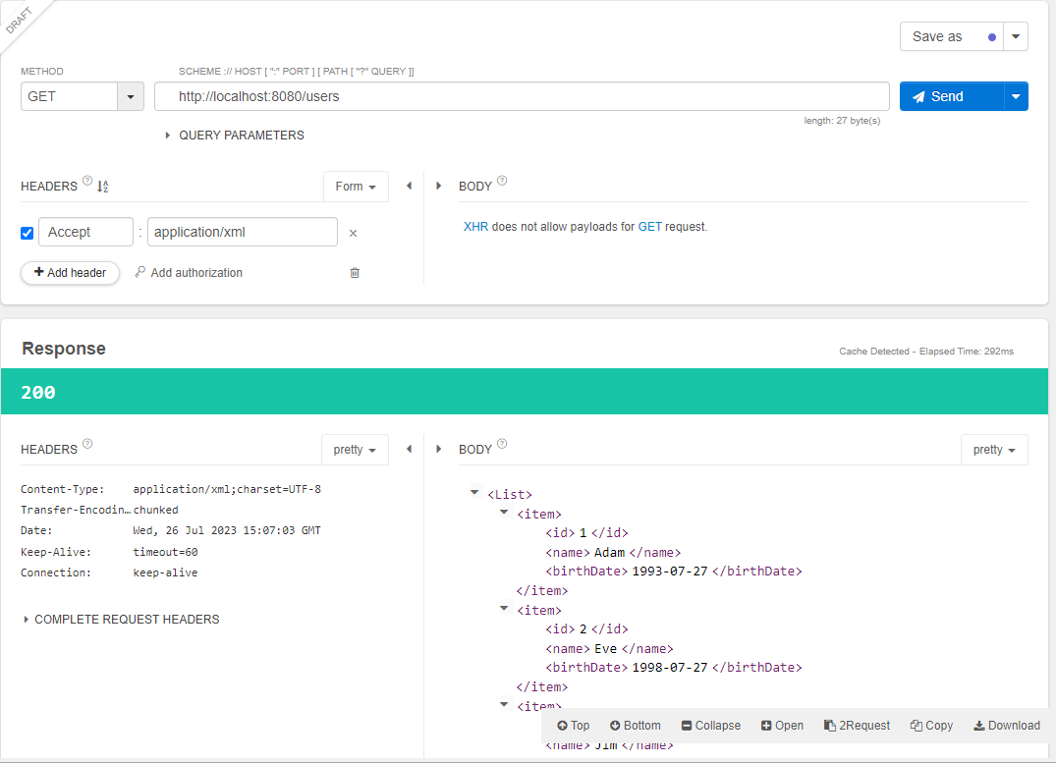Image resolution: width=1056 pixels, height=763 pixels.
Task: Expand the response body panel right arrow
Action: 438,449
